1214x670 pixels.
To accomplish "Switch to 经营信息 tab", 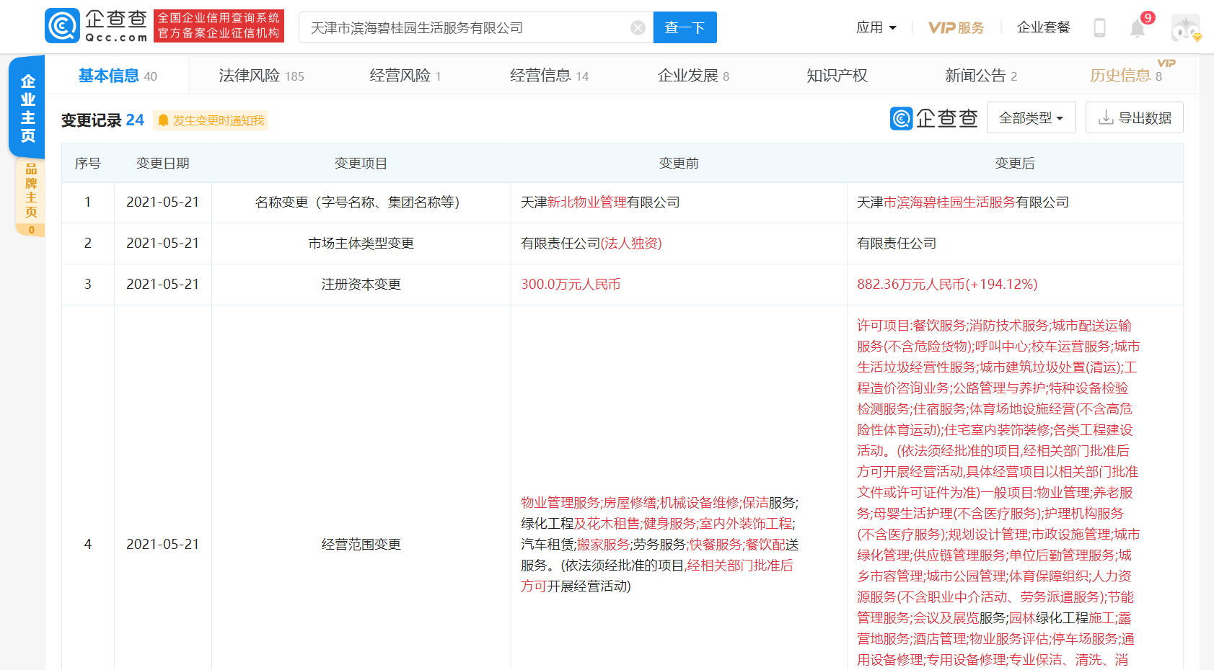I will [549, 76].
